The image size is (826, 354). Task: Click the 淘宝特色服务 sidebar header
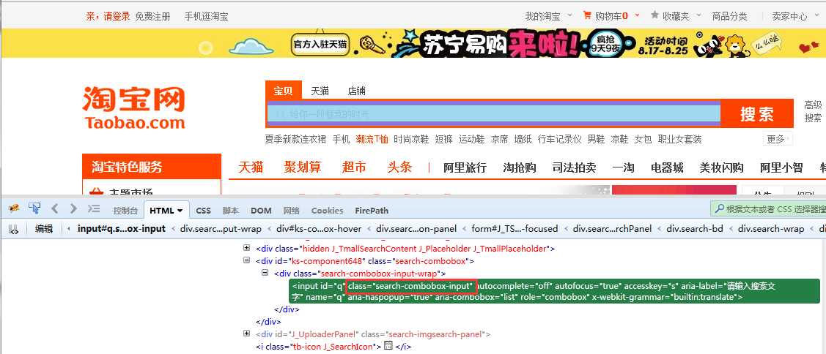[152, 167]
